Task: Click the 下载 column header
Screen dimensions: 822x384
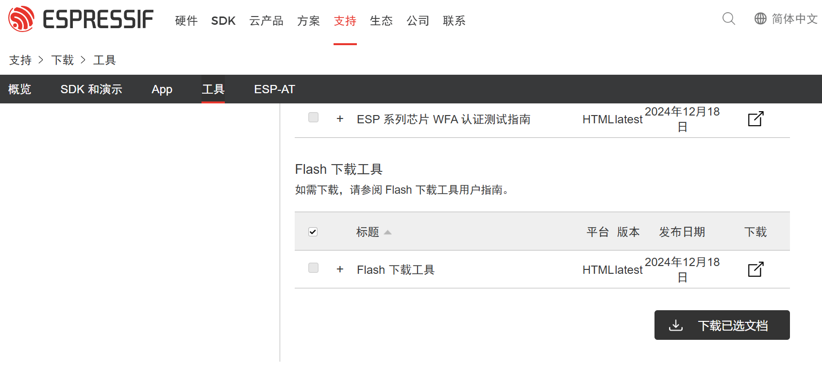Action: coord(755,232)
